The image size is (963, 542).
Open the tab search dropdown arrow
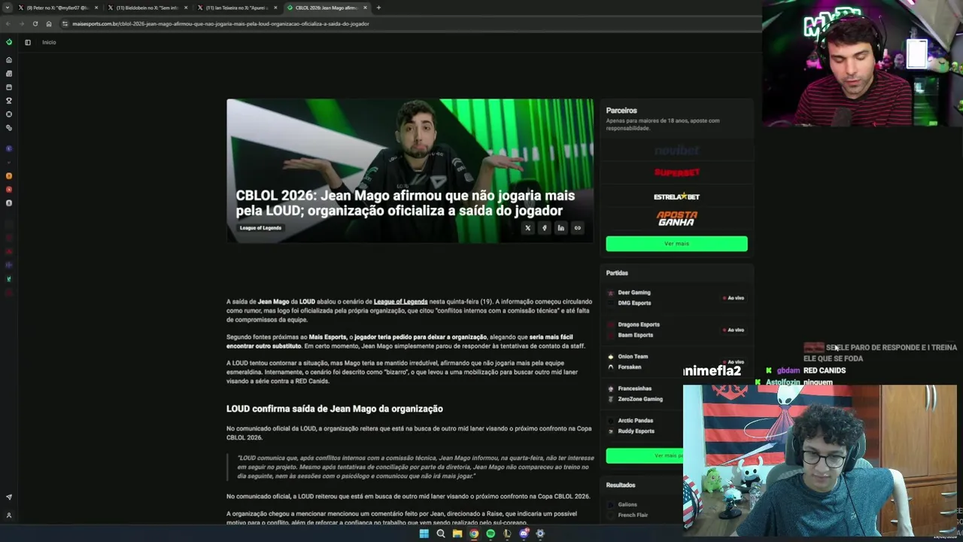(x=8, y=8)
